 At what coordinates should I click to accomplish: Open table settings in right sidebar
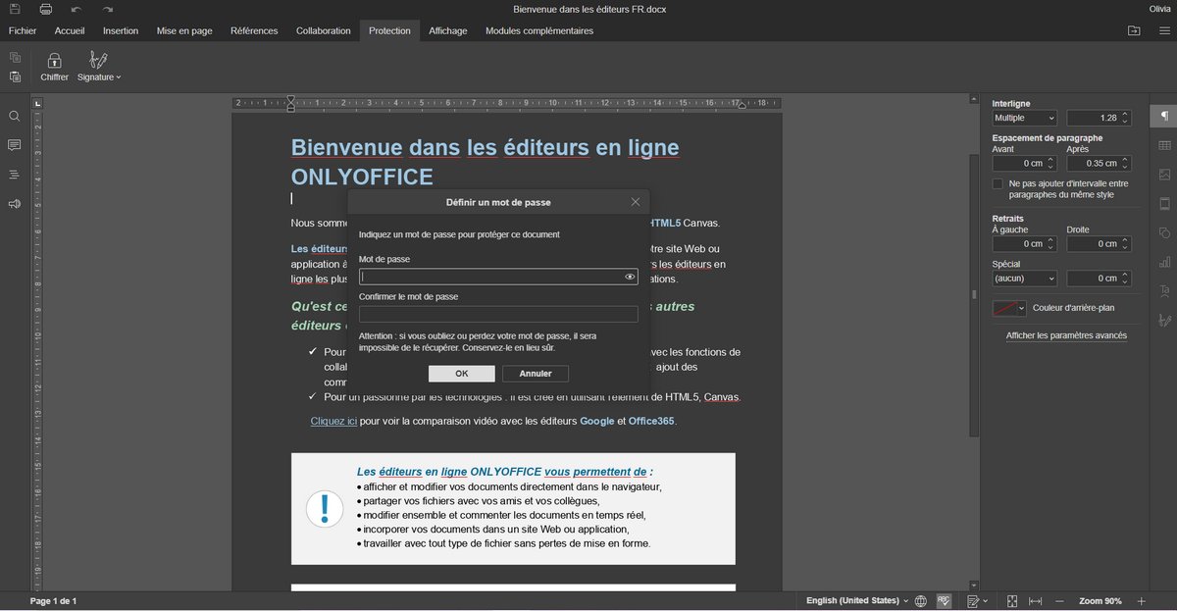[x=1164, y=145]
